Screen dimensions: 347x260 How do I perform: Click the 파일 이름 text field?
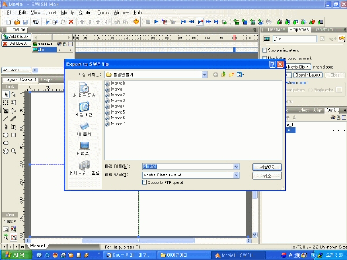tap(188, 167)
